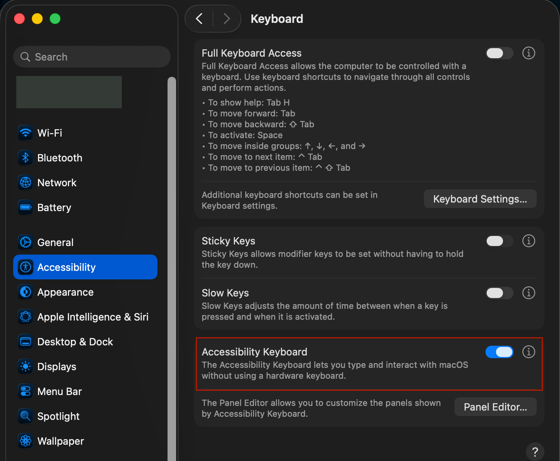Turn on the Slow Keys switch

coord(500,293)
